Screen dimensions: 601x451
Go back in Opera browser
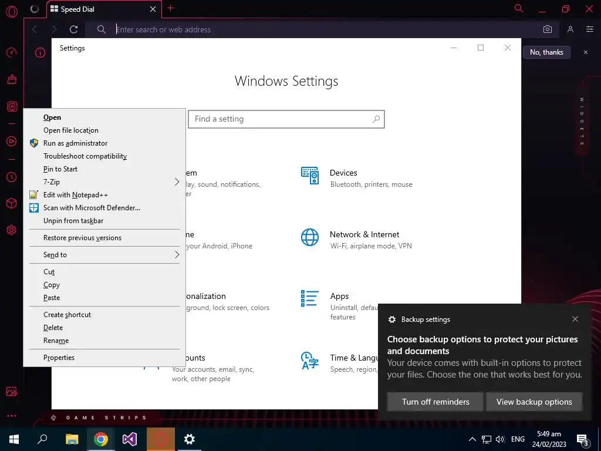point(35,29)
